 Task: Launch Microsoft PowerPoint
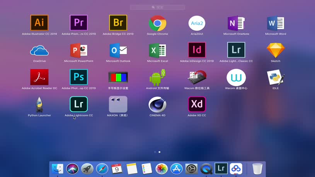(x=79, y=50)
